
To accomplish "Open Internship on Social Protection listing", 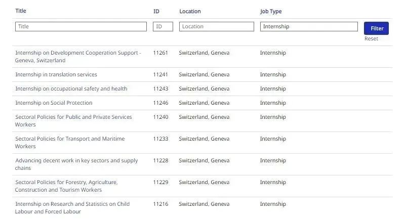I will (x=54, y=103).
